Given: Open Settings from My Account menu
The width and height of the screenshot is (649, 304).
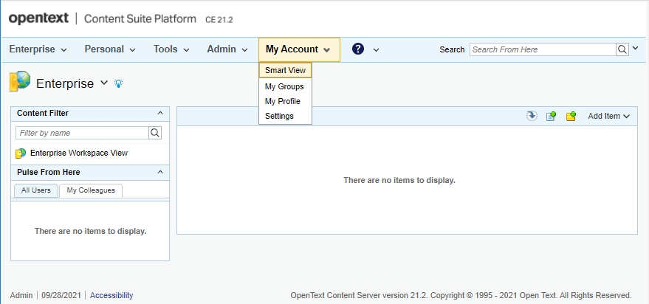Looking at the screenshot, I should click(x=279, y=116).
